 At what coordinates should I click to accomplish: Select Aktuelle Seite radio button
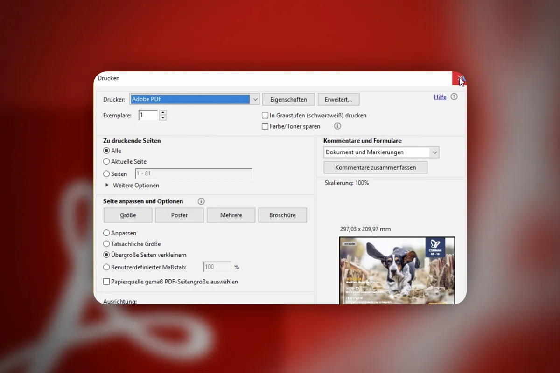click(106, 161)
